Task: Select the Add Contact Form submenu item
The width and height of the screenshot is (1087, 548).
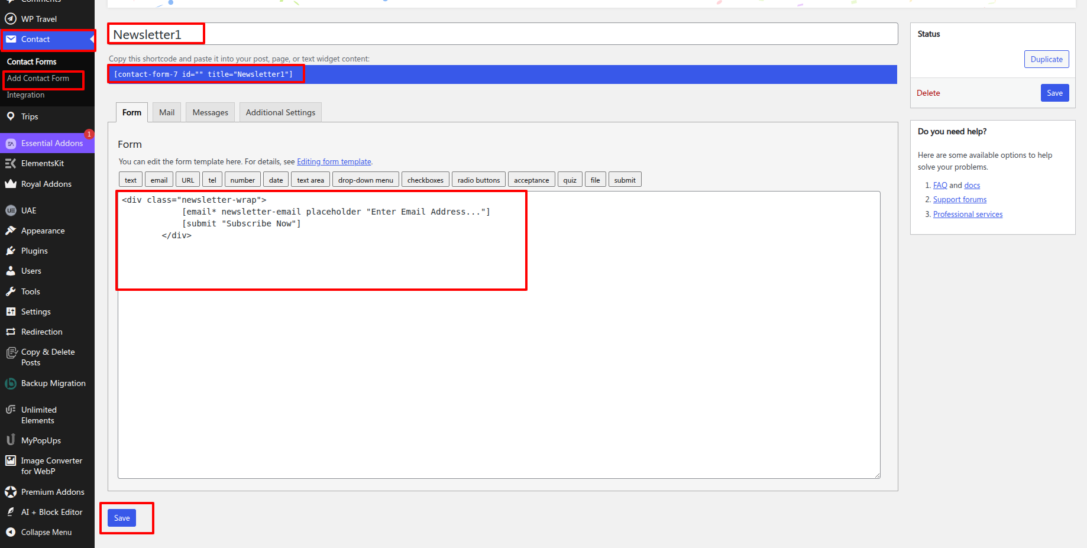Action: point(38,78)
